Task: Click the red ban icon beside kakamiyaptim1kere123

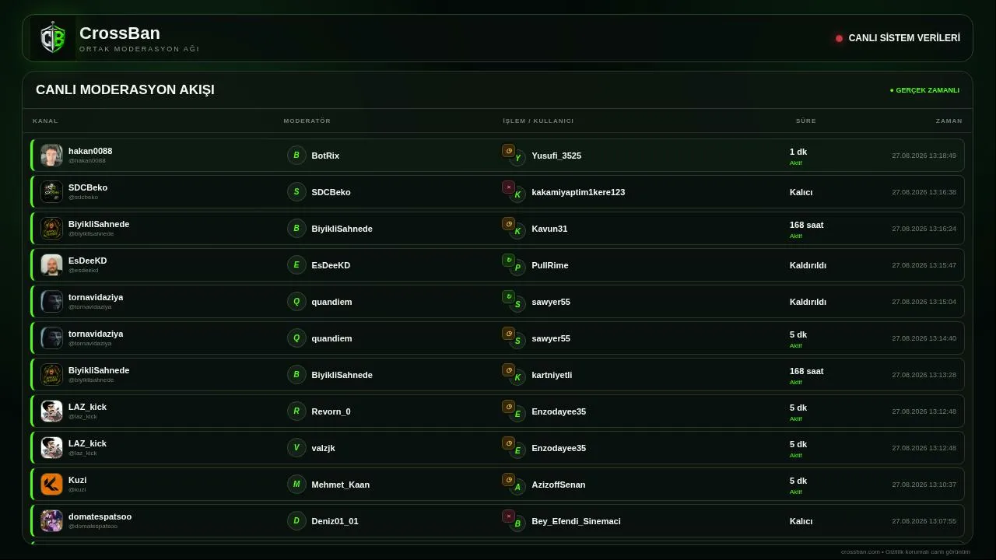Action: coord(508,187)
